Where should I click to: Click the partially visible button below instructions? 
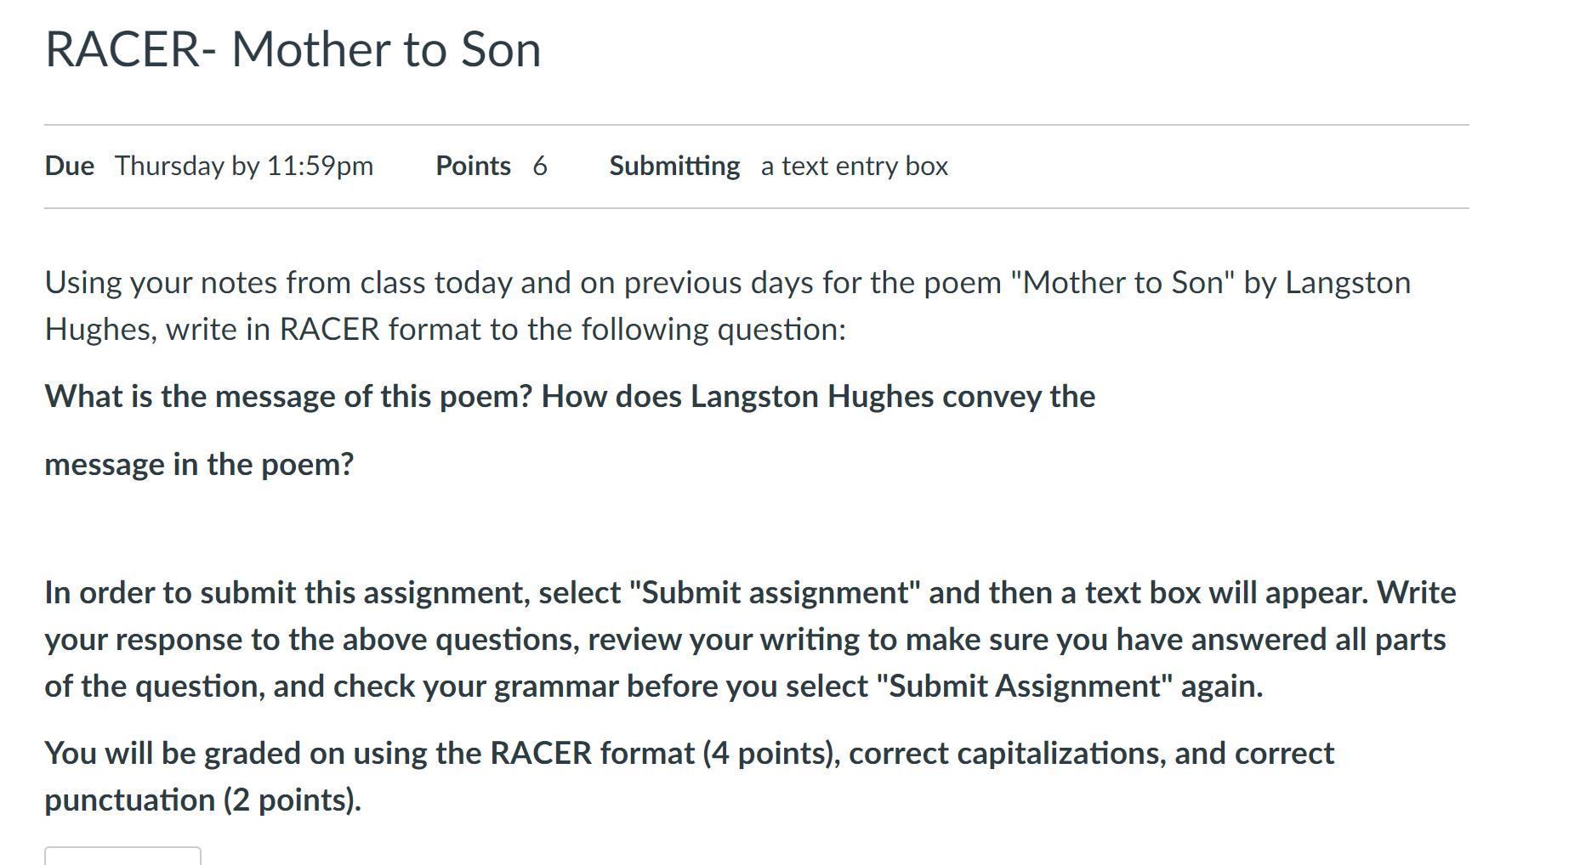[122, 857]
